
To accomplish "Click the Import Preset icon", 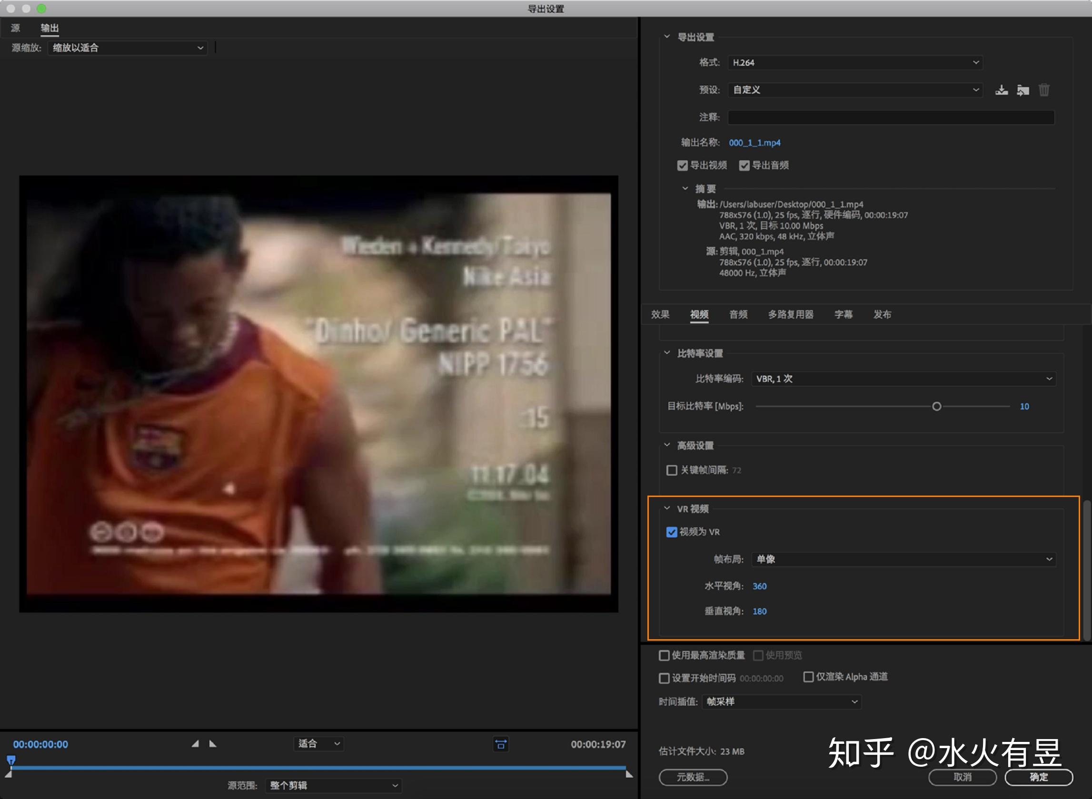I will [x=1023, y=90].
